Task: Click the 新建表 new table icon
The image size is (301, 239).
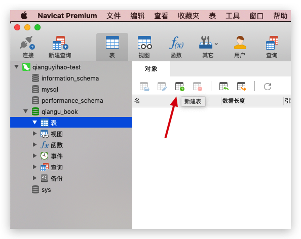Action: pyautogui.click(x=180, y=87)
